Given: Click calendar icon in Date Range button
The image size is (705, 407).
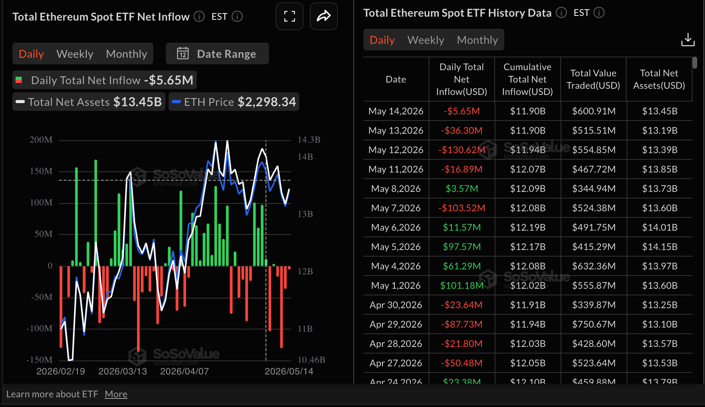Looking at the screenshot, I should pos(183,53).
